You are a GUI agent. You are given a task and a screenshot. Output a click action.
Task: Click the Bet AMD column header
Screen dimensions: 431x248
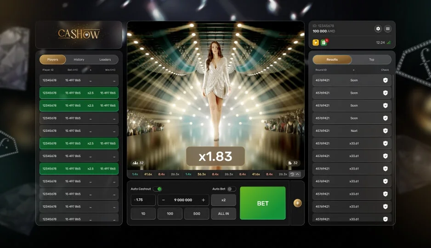(73, 70)
